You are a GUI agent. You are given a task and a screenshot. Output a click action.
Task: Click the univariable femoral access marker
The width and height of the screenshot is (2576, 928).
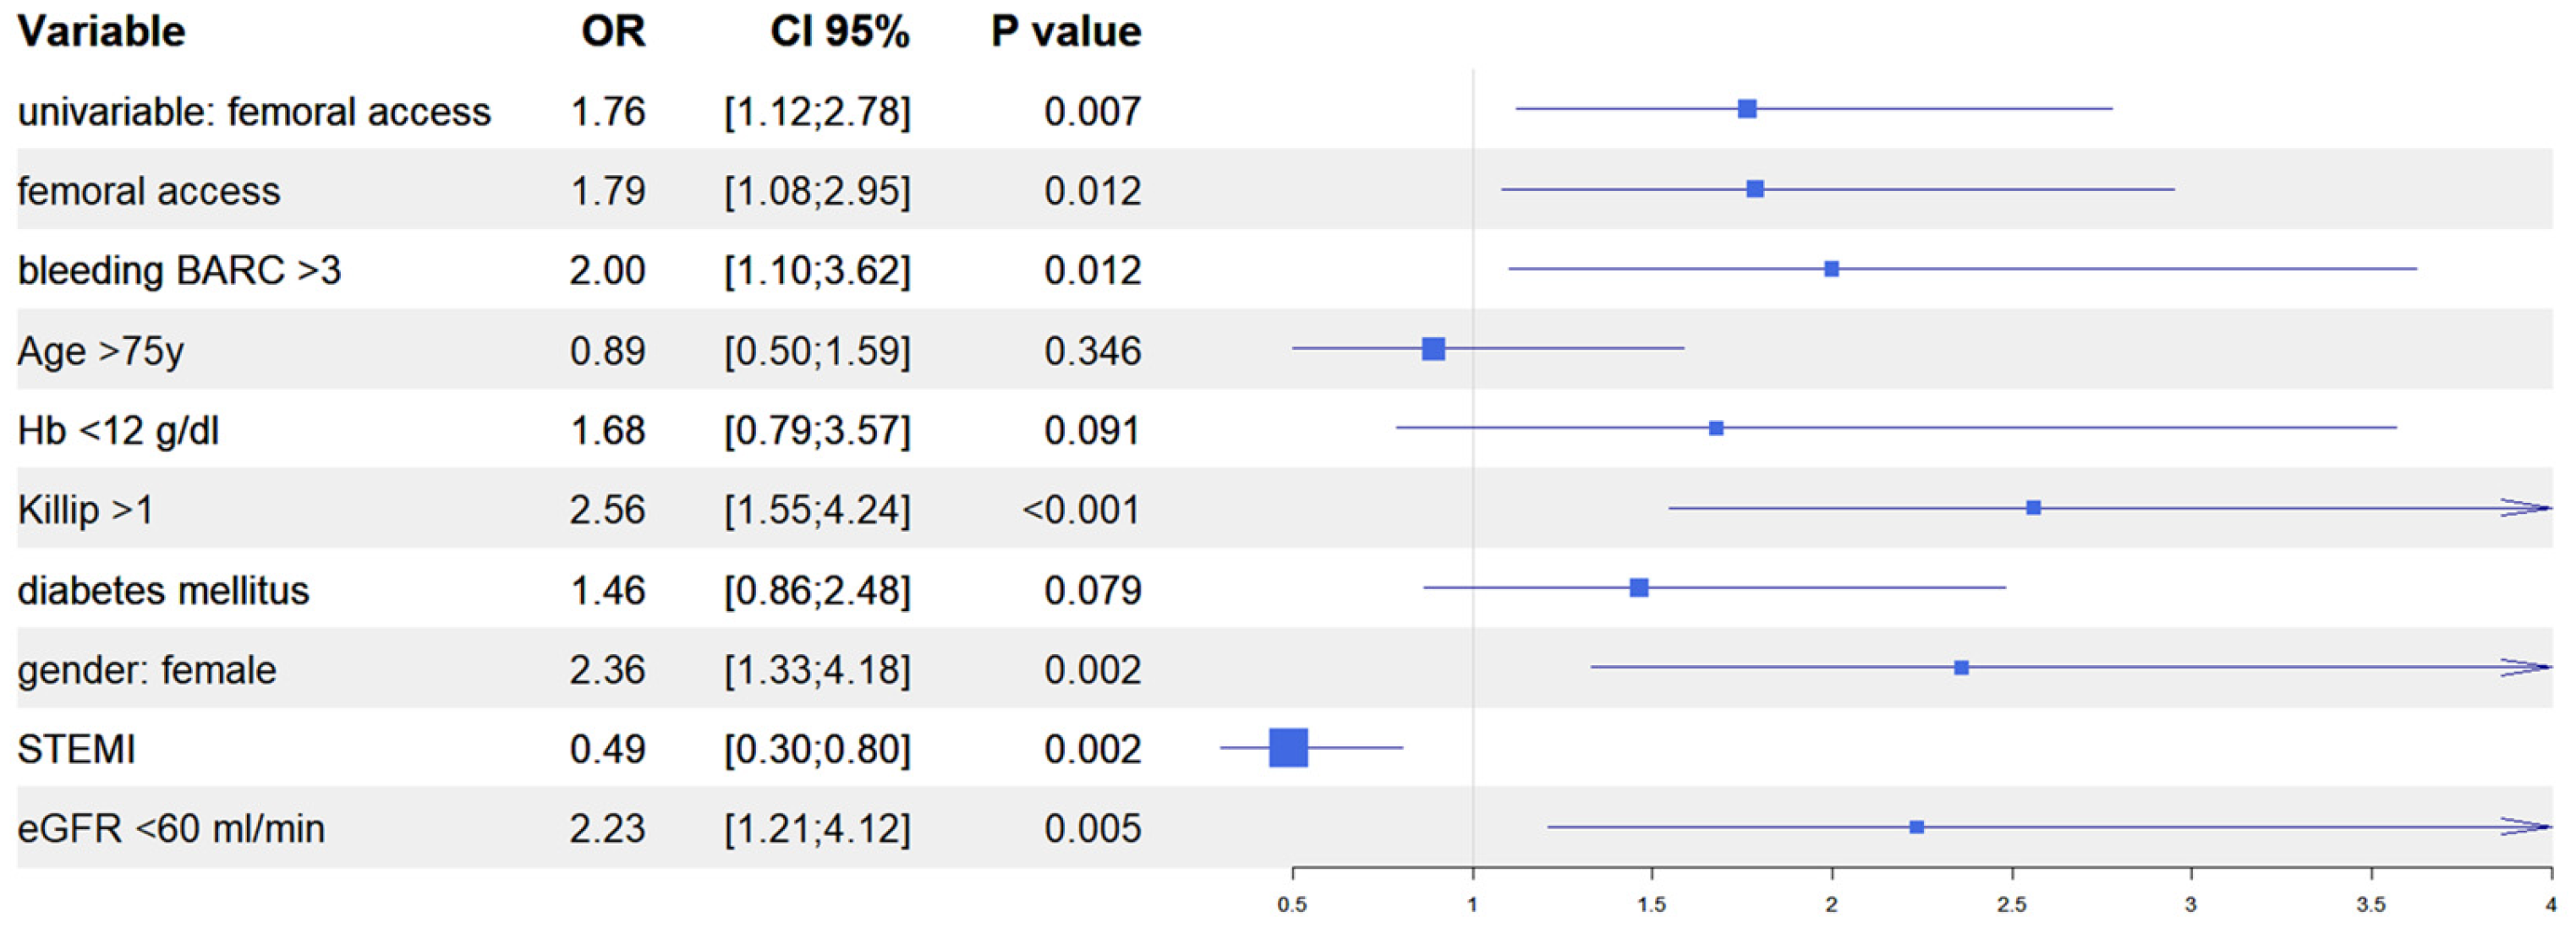tap(1747, 109)
